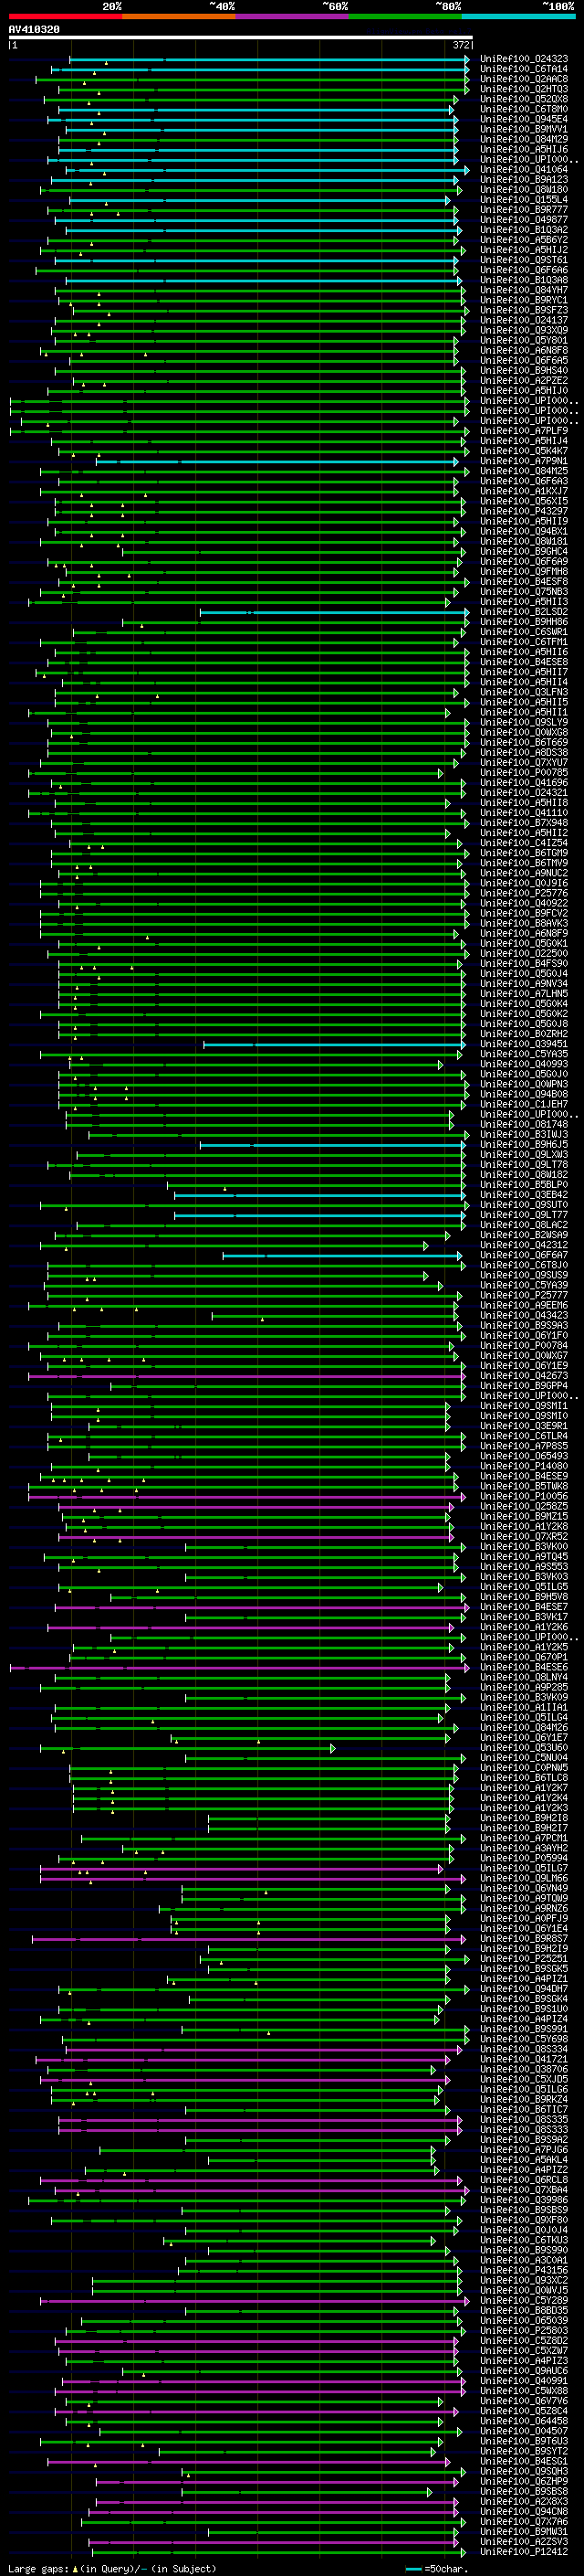Click the ~80% identity legend label

[x=448, y=6]
